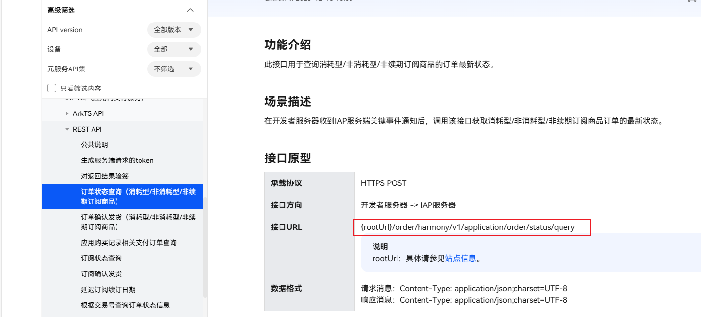Click the 开发者服务器 -> IAP服务器 cell

pyautogui.click(x=408, y=205)
